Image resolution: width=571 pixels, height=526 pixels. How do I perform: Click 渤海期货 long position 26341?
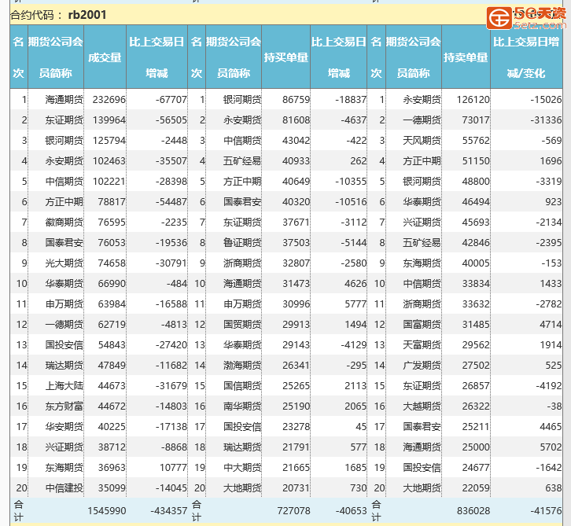pos(296,365)
